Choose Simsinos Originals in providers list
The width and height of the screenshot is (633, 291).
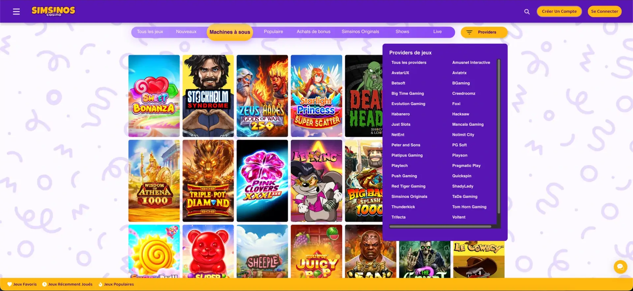click(409, 197)
